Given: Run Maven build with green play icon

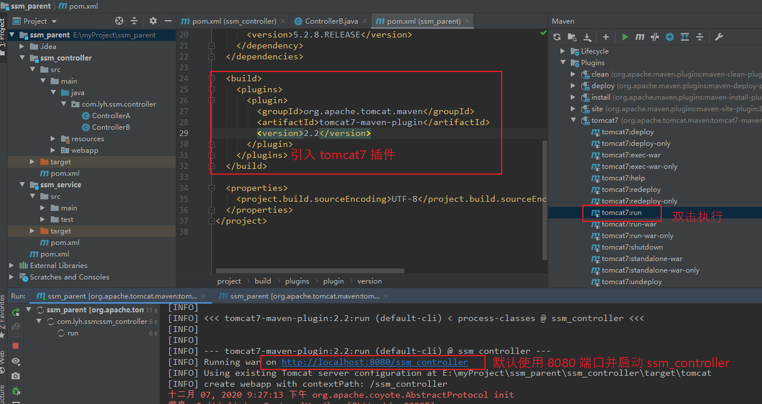Looking at the screenshot, I should [625, 37].
